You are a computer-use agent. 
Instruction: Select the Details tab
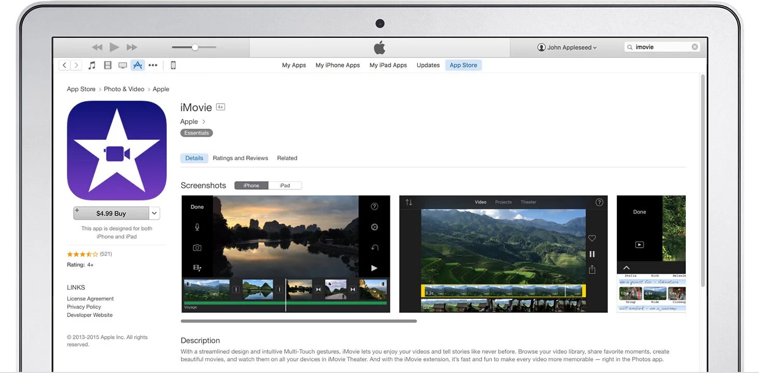194,158
